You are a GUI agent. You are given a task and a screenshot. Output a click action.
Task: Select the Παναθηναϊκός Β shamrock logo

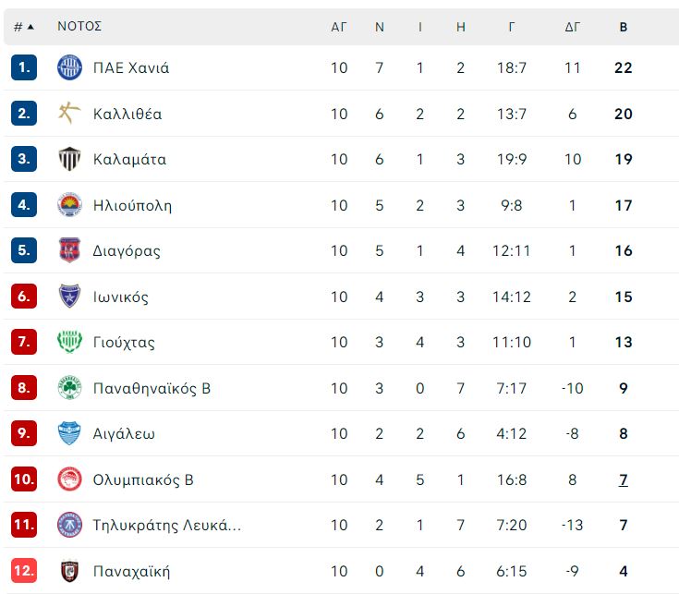[69, 387]
